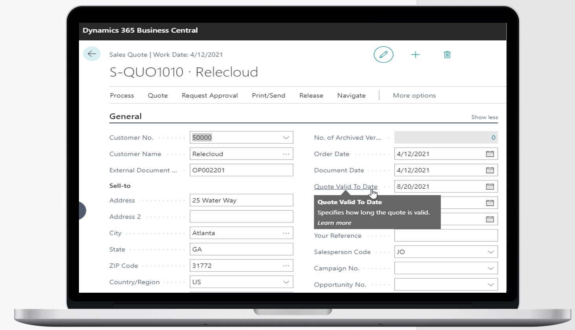Expand the Opportunity No. dropdown
The image size is (575, 330).
491,285
